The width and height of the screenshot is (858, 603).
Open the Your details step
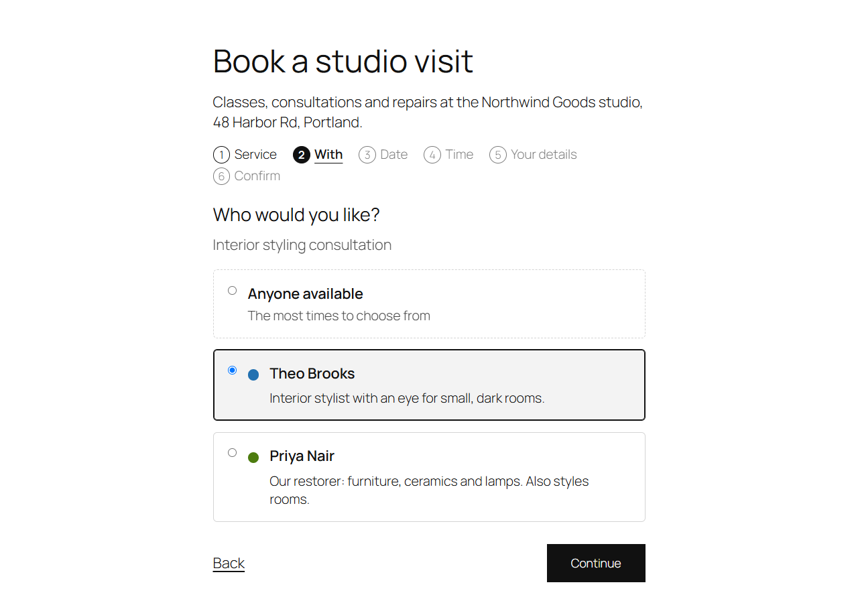[533, 155]
